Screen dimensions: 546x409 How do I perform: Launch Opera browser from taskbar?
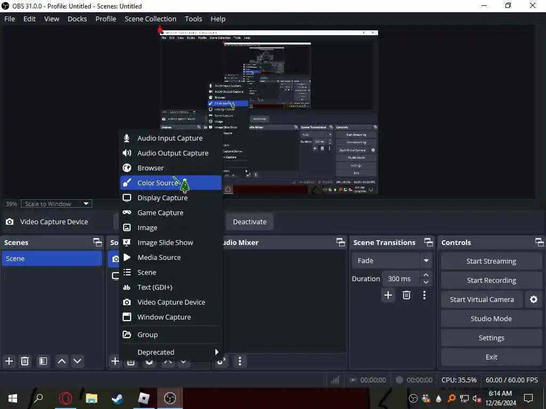(x=66, y=398)
